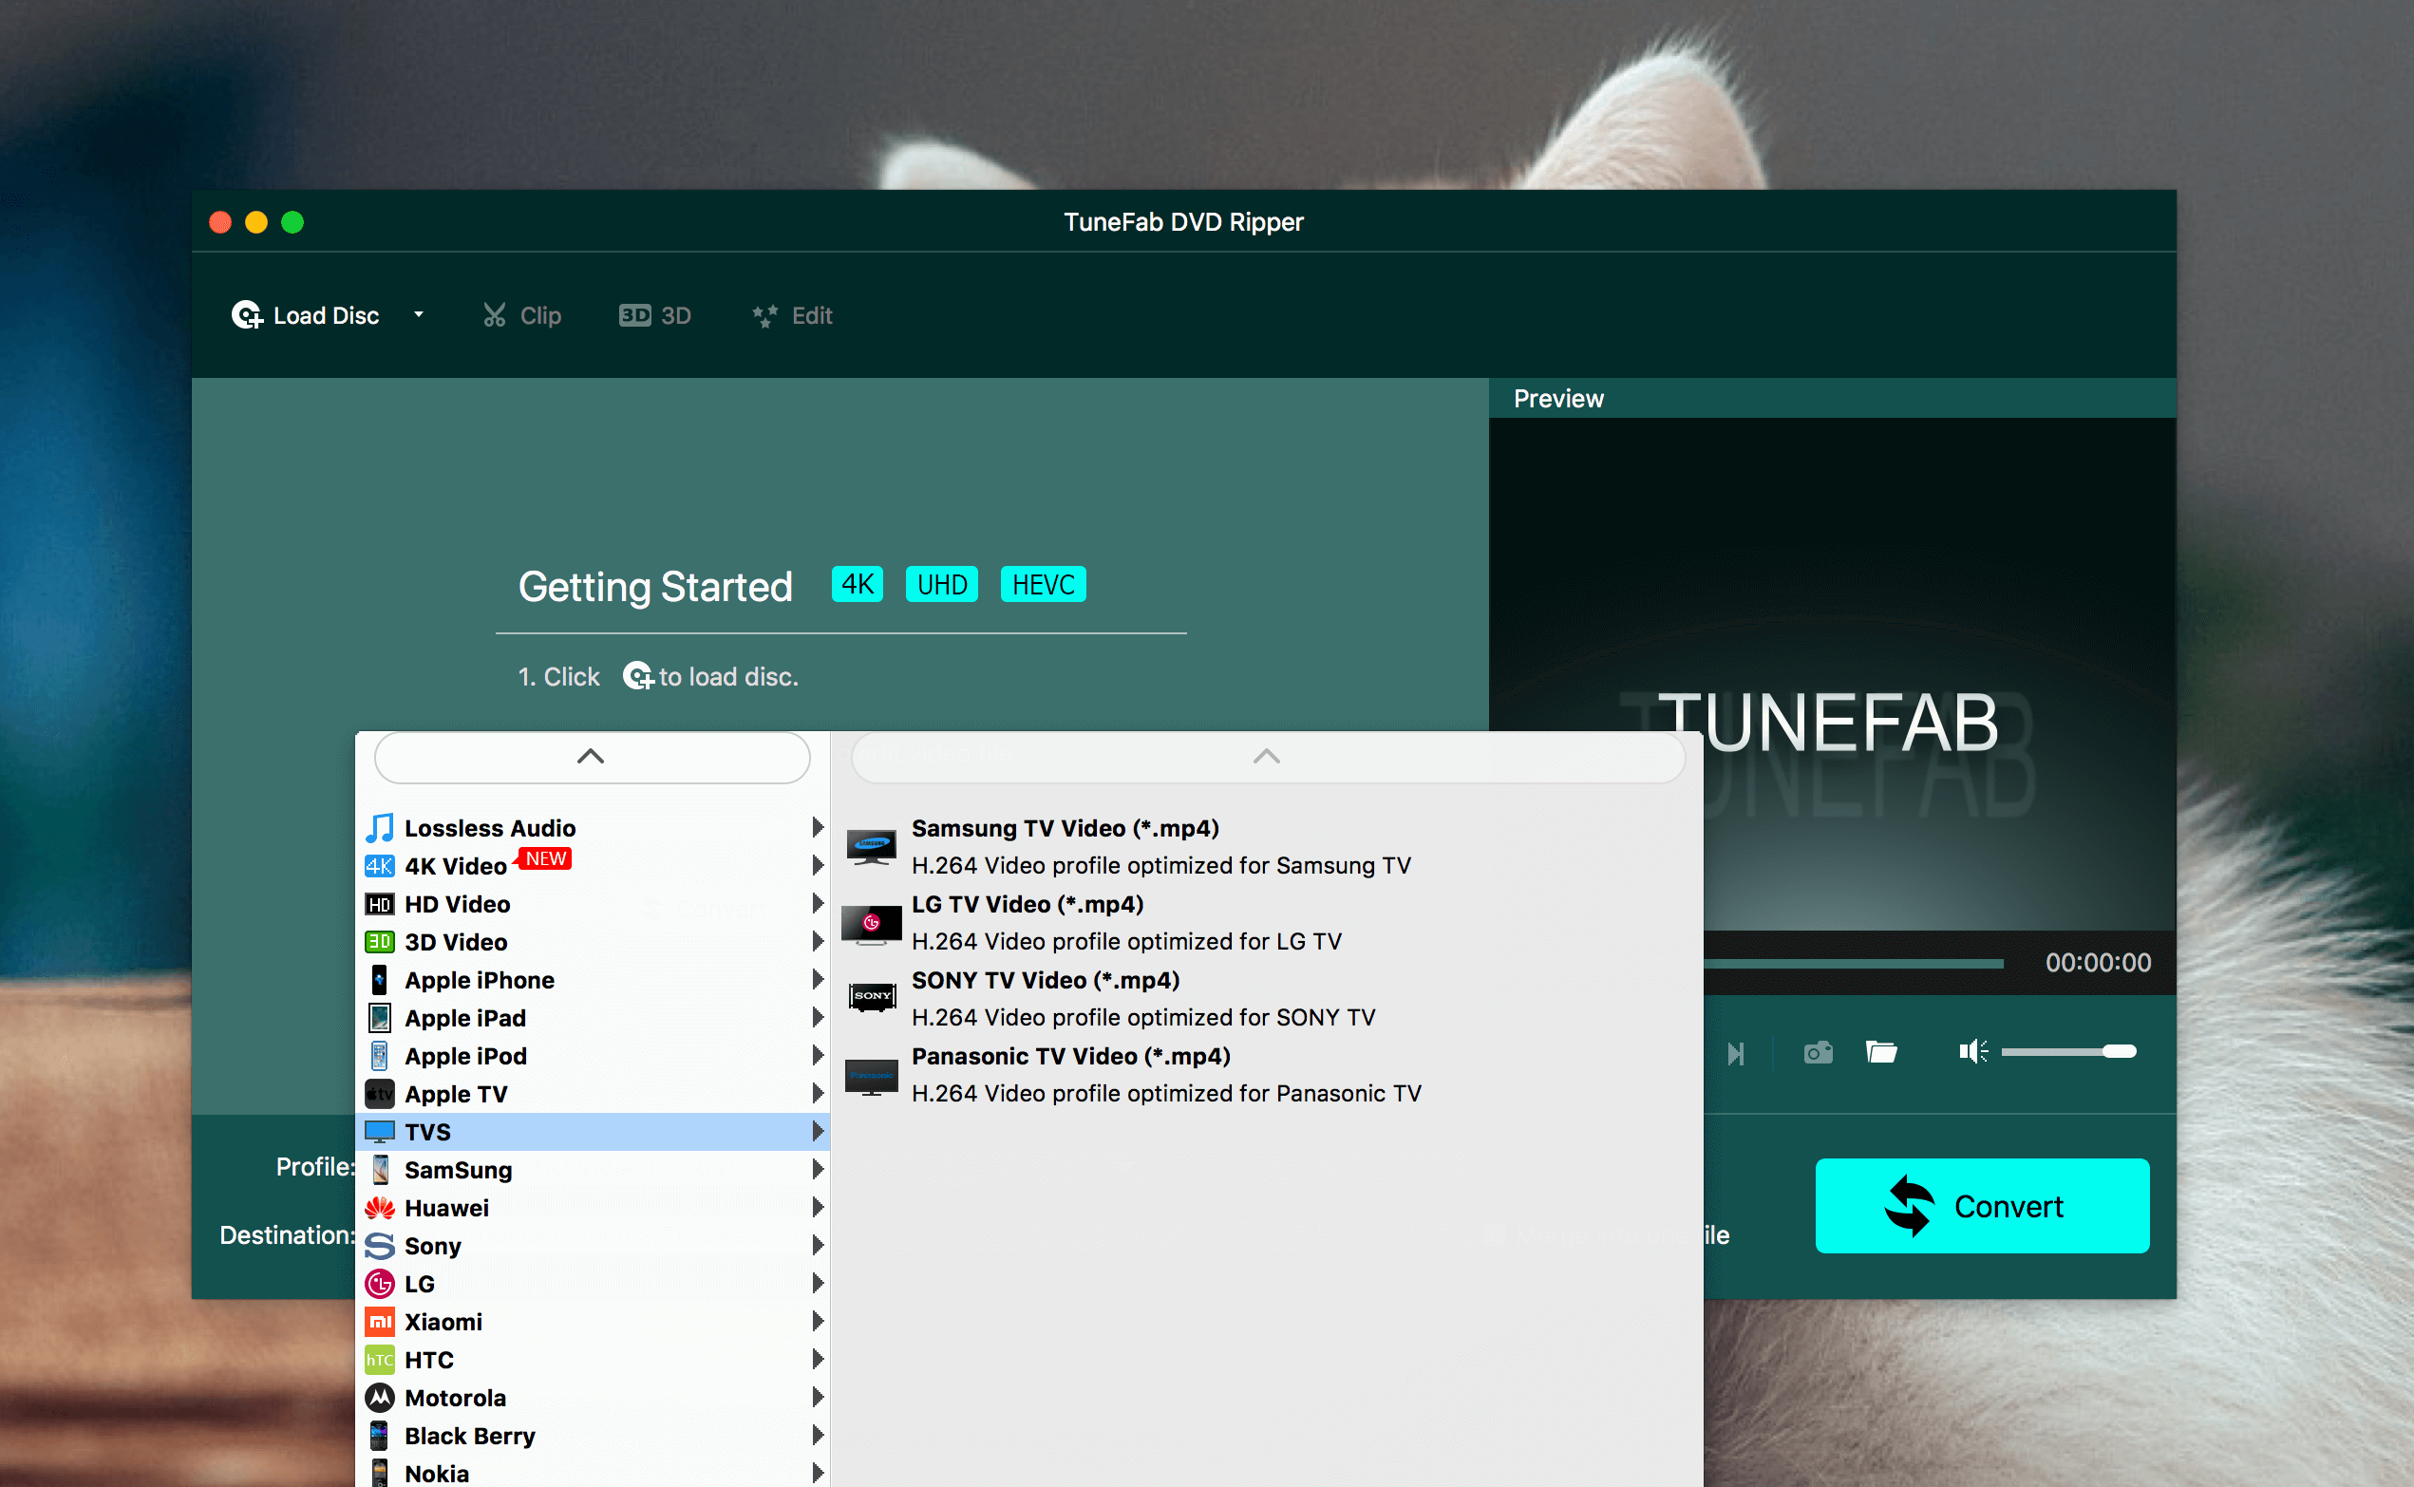Expand 4K Video submenu arrow

817,865
